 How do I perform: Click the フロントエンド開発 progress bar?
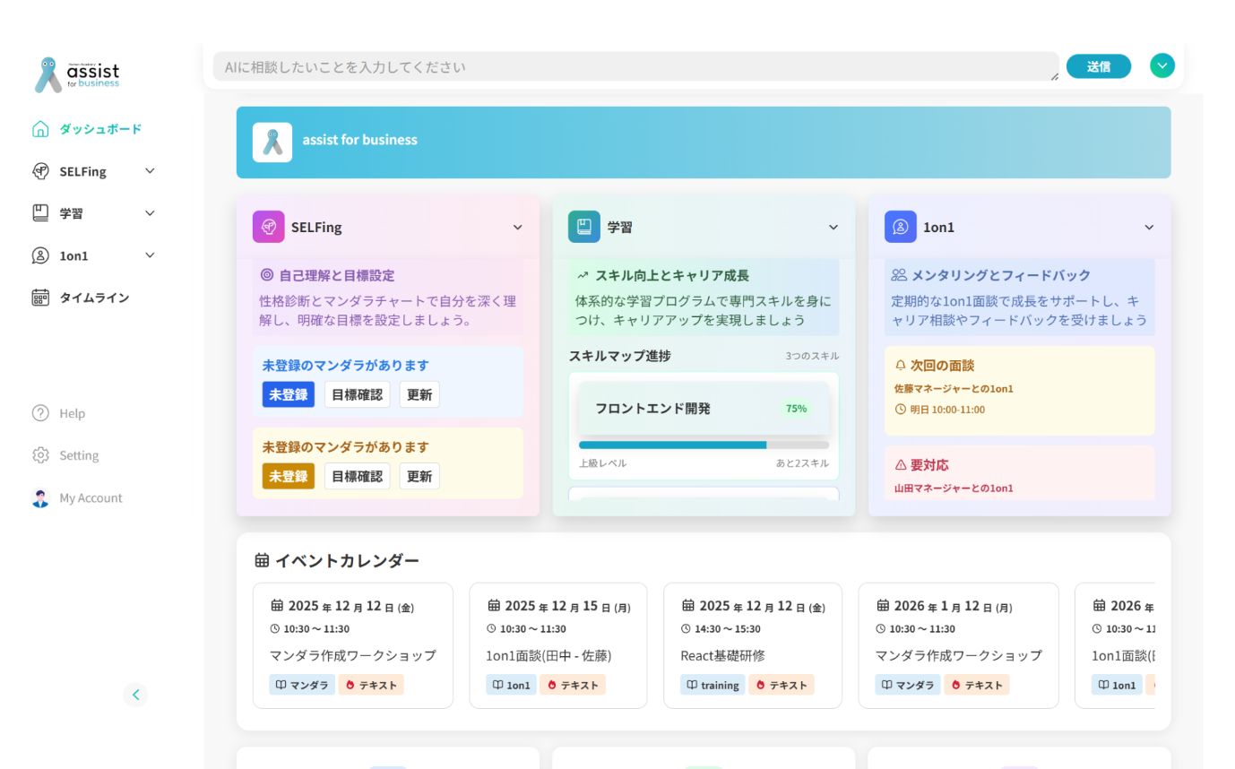point(704,445)
